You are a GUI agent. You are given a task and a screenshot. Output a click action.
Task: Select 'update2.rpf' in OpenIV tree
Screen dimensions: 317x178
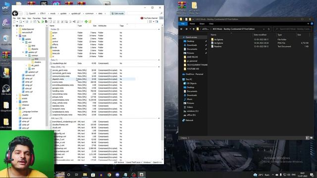coord(32,72)
